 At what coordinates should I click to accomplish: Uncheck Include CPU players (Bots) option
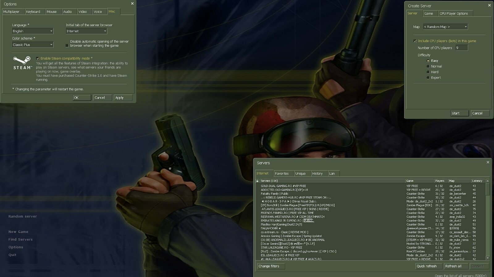coord(415,41)
